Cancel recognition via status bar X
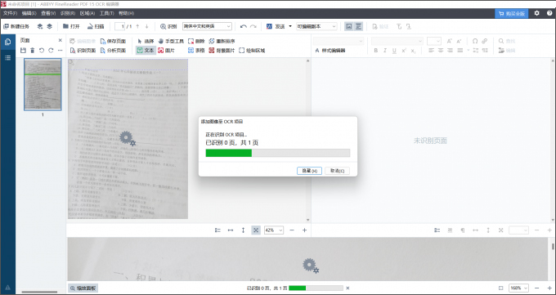 point(347,288)
